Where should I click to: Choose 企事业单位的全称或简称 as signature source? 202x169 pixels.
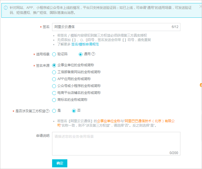[x=54, y=65]
